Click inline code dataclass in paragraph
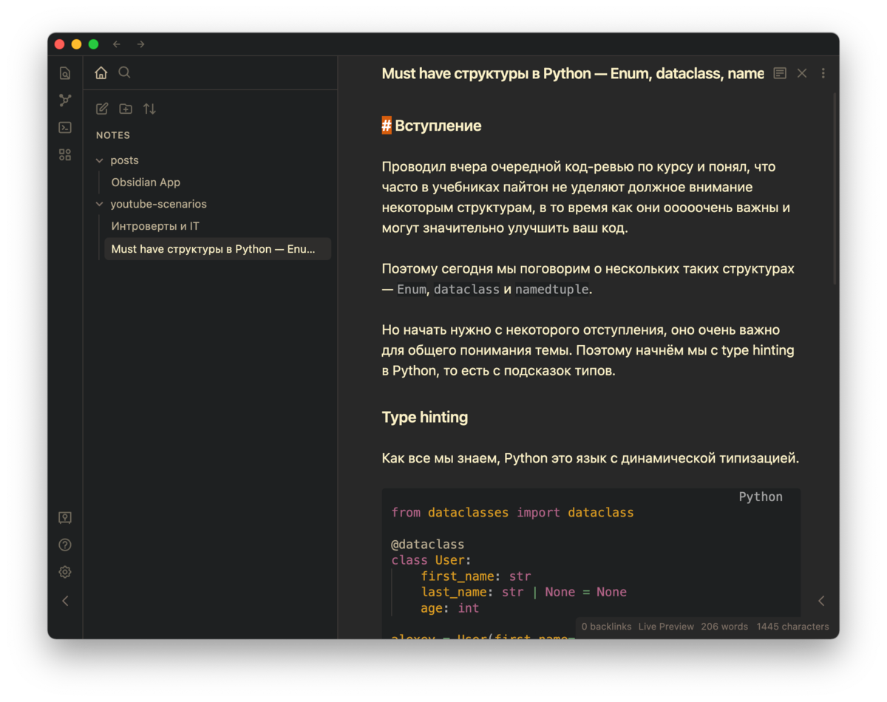Image resolution: width=887 pixels, height=702 pixels. click(x=466, y=290)
